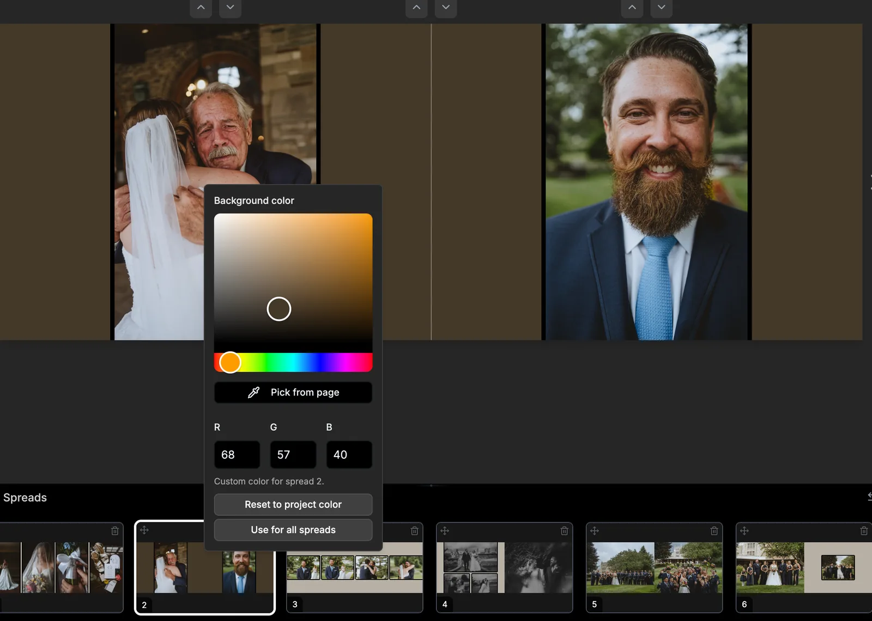This screenshot has height=621, width=872.
Task: Focus the B value field showing 40
Action: [x=349, y=455]
